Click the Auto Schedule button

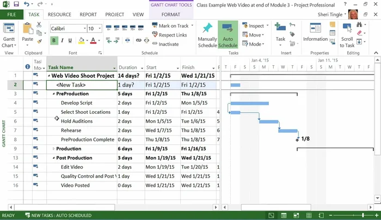tap(228, 35)
